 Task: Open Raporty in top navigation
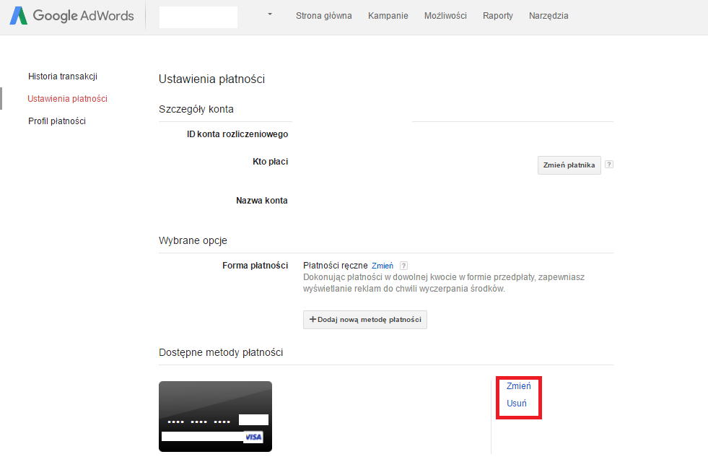click(x=497, y=16)
